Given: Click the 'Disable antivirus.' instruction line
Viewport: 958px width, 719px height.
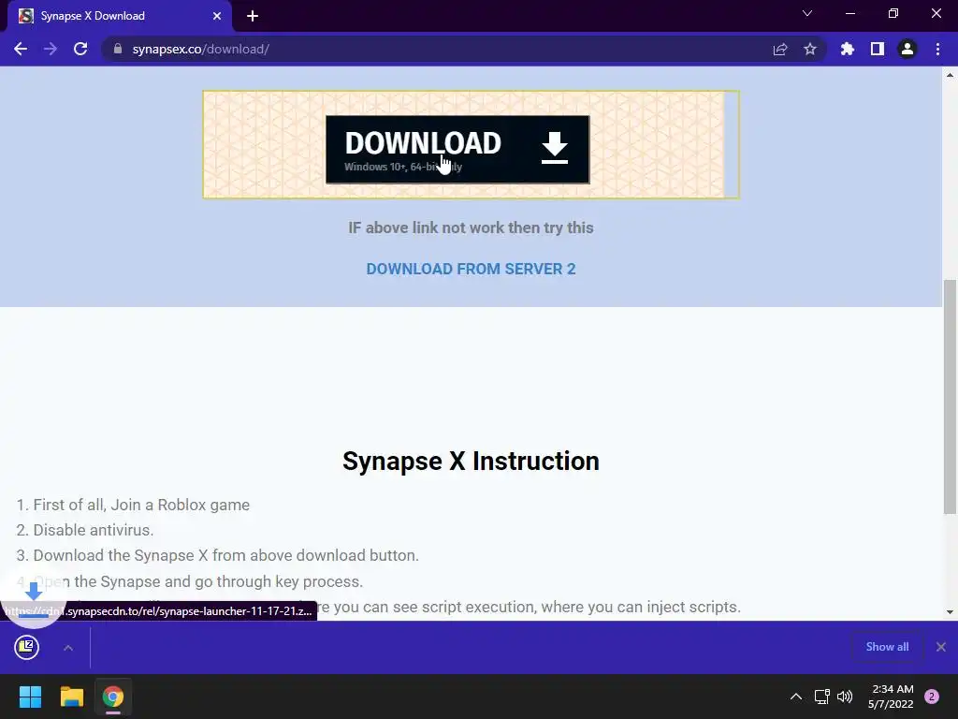Looking at the screenshot, I should coord(94,530).
